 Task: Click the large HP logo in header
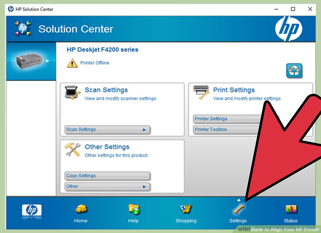tap(289, 28)
